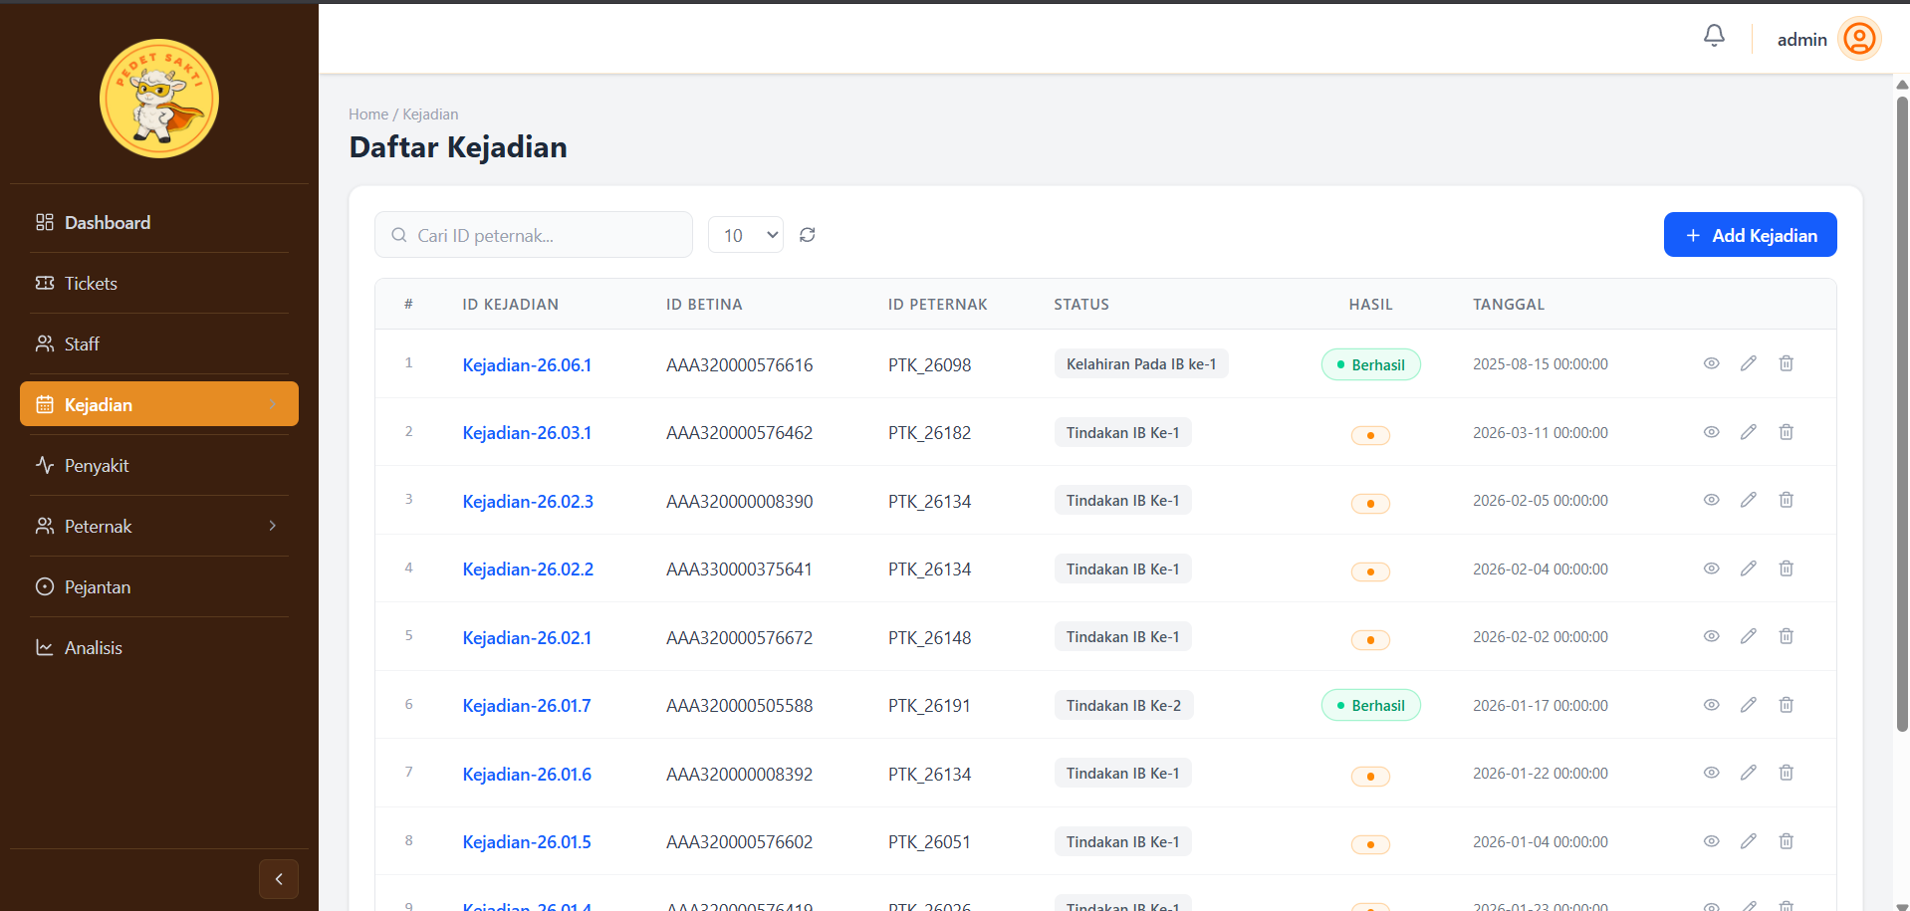The image size is (1910, 911).
Task: Open the Kejadian-26.02.3 link
Action: (x=528, y=502)
